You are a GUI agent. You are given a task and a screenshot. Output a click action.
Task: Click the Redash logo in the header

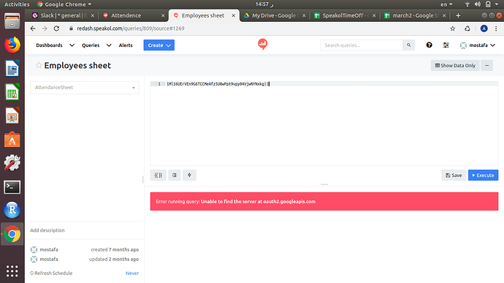pos(263,44)
